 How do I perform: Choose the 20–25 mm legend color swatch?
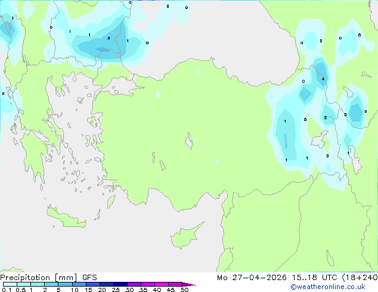(x=107, y=284)
